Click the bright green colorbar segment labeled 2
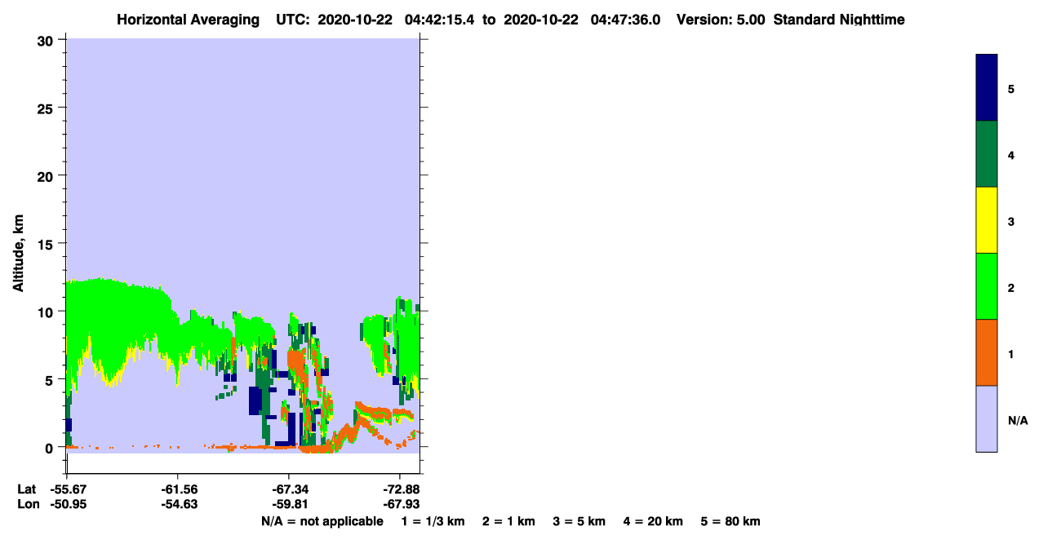Viewport: 1061px width, 544px height. [x=987, y=286]
